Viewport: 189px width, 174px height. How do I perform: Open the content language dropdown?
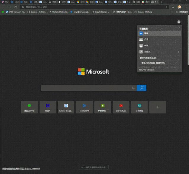click(x=159, y=63)
